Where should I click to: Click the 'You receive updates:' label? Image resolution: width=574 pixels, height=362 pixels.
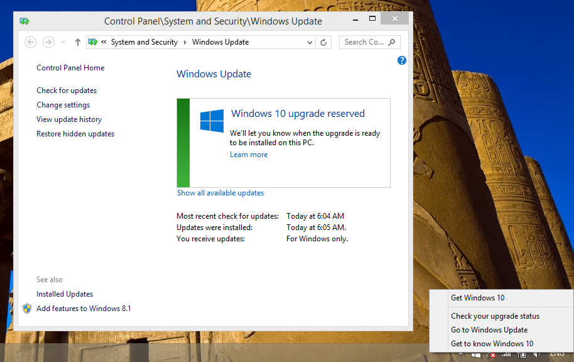[210, 239]
